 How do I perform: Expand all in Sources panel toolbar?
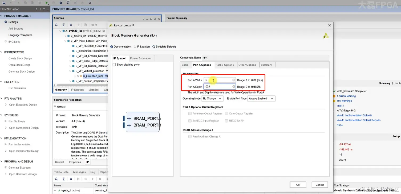pyautogui.click(x=71, y=25)
